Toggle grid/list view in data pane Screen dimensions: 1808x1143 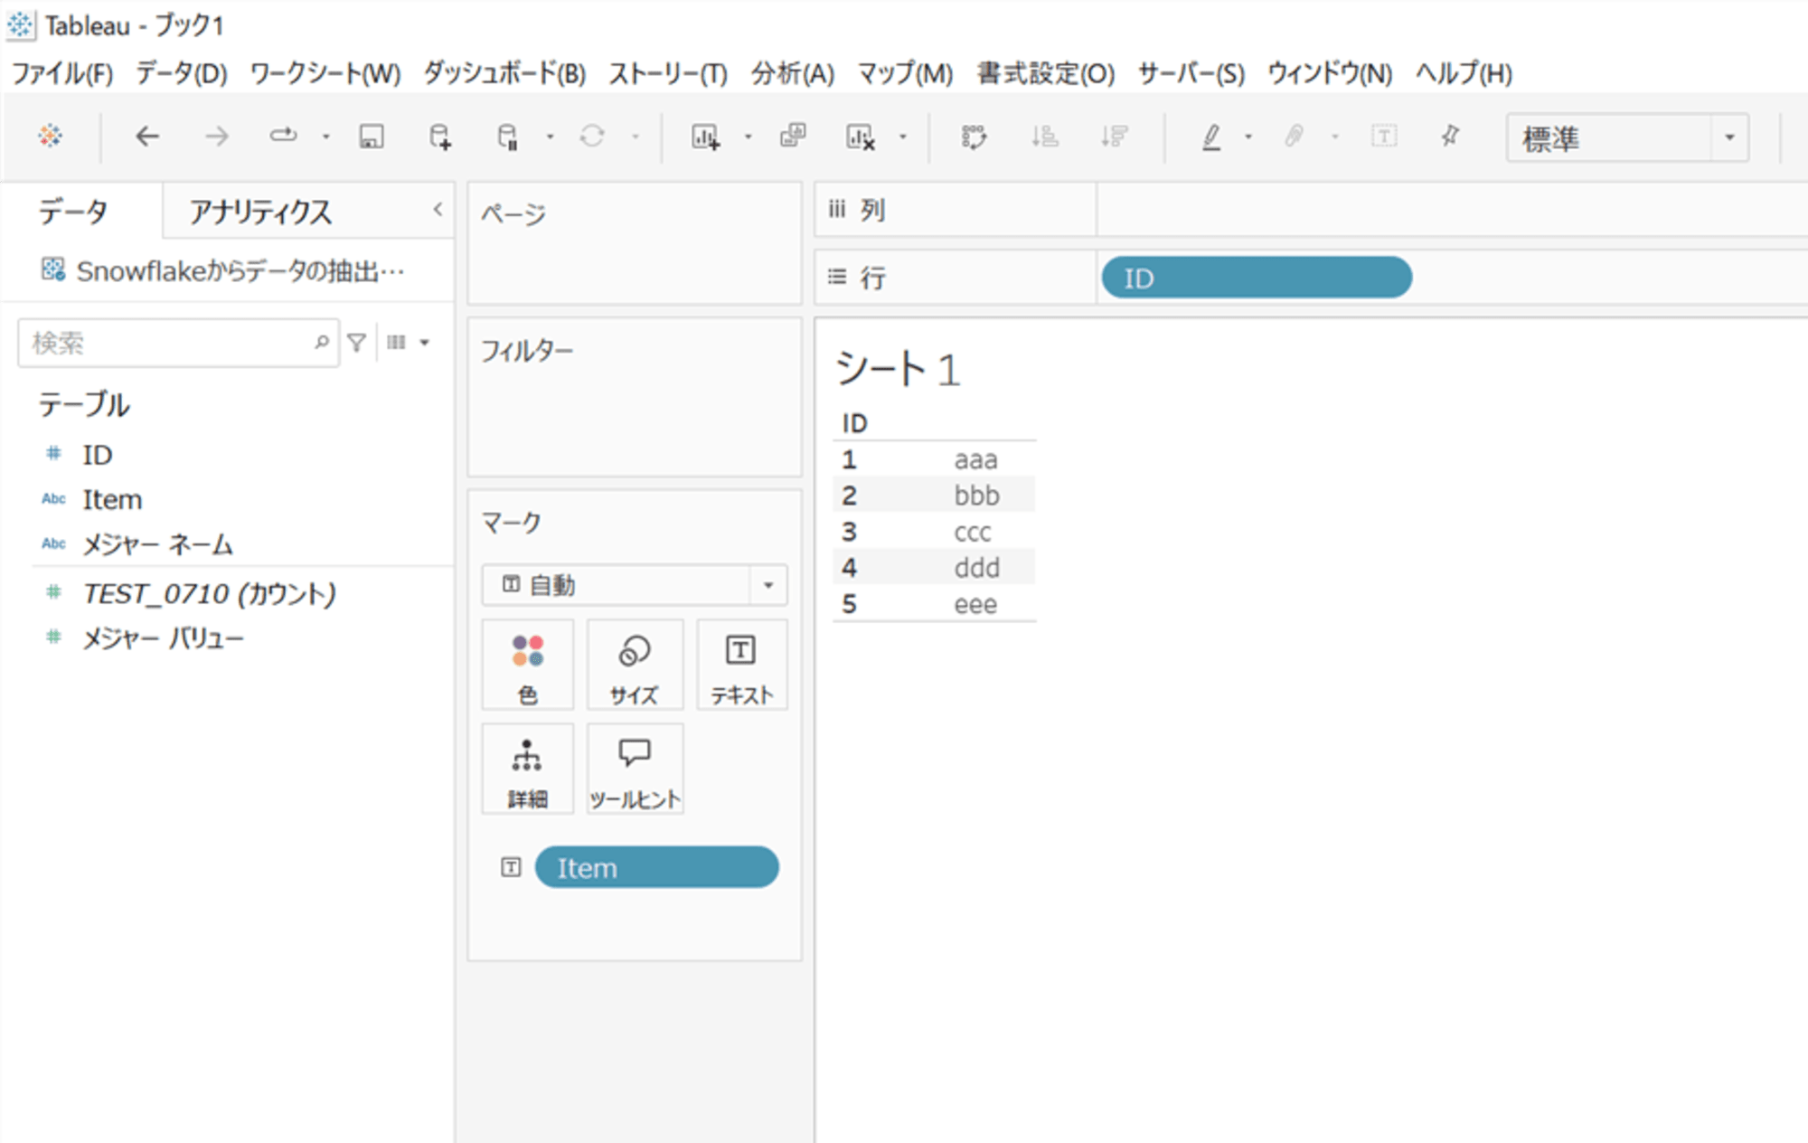pyautogui.click(x=396, y=344)
